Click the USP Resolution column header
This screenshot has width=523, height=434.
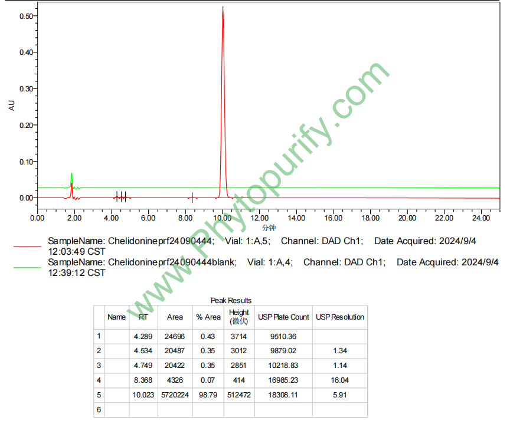coord(340,317)
